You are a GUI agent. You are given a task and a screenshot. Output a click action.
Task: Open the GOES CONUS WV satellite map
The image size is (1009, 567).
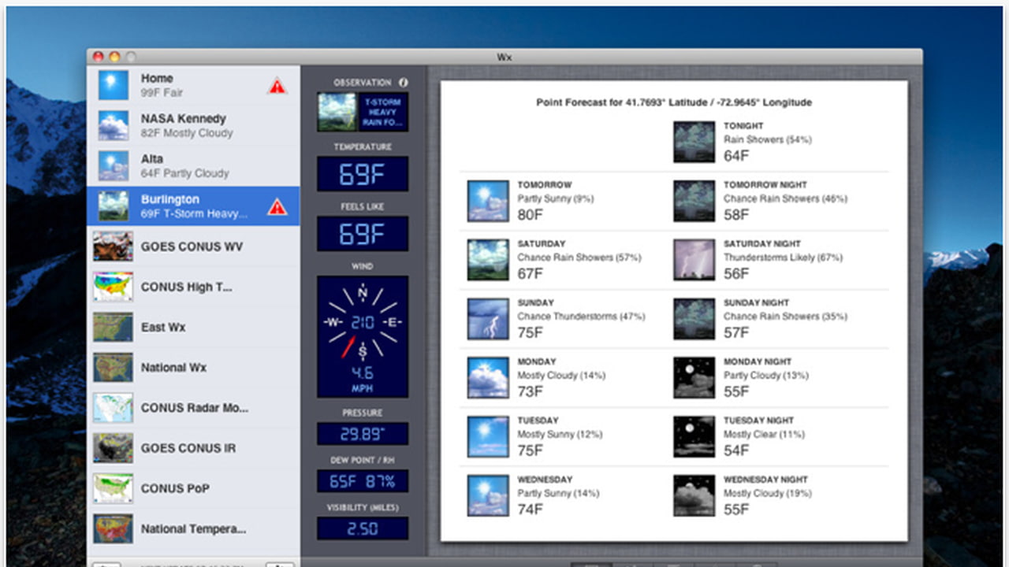(193, 246)
